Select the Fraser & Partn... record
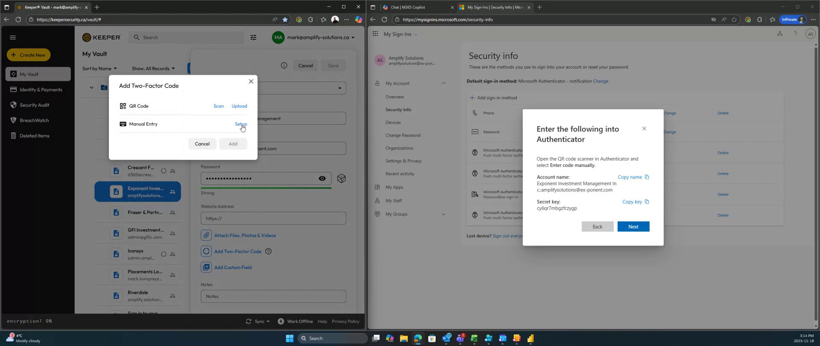The width and height of the screenshot is (820, 346). 138,212
